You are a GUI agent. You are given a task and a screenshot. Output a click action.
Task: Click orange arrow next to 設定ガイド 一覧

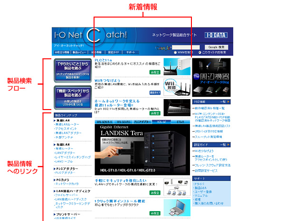click(x=228, y=145)
